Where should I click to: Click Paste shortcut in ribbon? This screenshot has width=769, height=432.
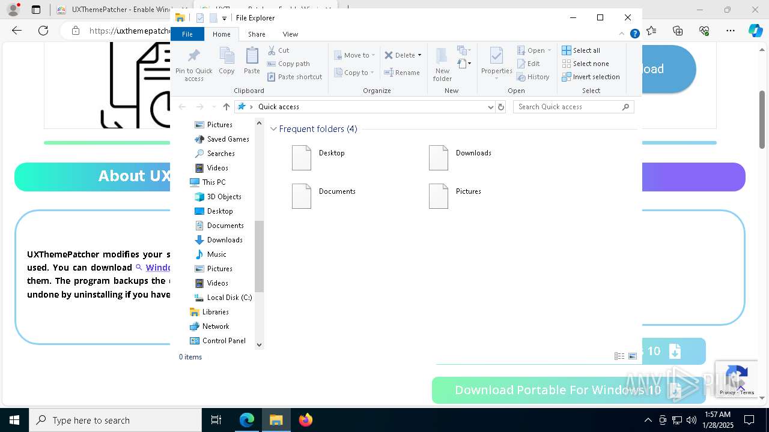[294, 77]
